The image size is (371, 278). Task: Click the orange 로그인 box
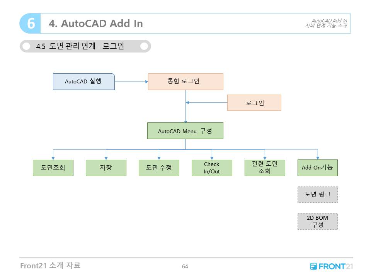254,103
